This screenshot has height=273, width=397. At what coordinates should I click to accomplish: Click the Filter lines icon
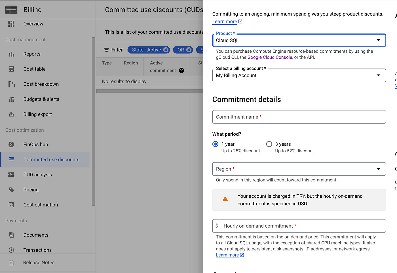107,50
